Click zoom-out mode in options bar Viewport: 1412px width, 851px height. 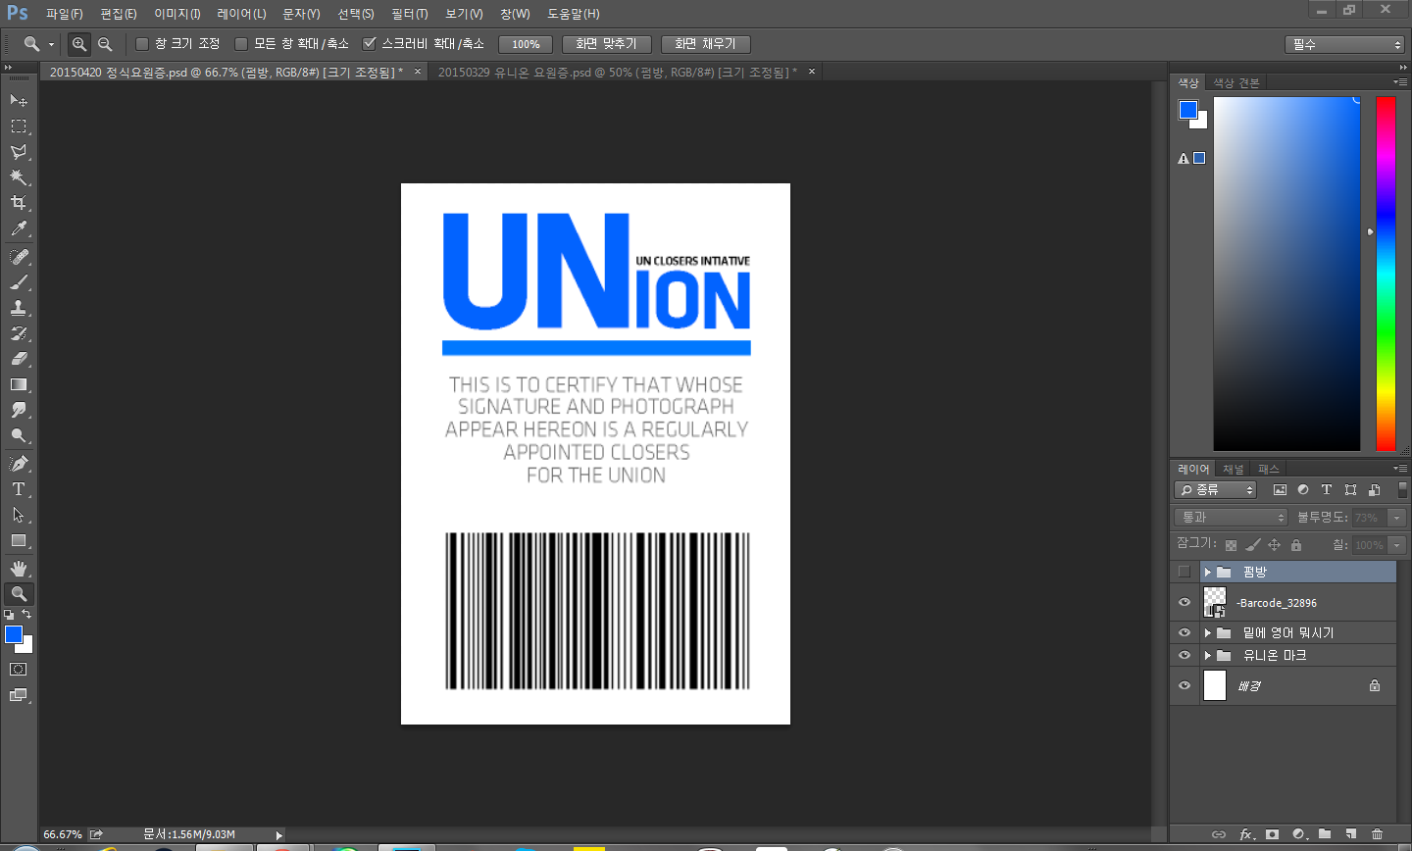(x=105, y=44)
